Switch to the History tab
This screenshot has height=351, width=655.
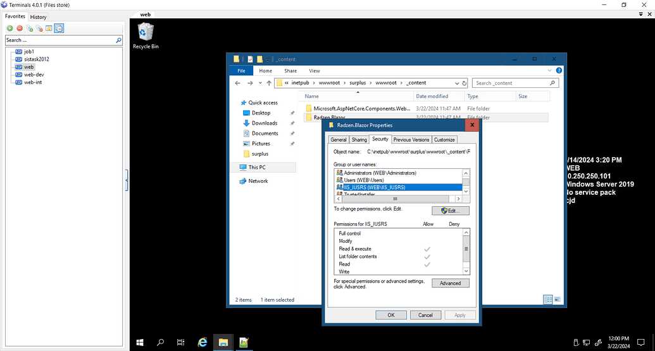(x=39, y=17)
